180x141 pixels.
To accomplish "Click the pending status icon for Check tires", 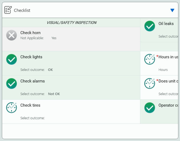I will [12, 108].
